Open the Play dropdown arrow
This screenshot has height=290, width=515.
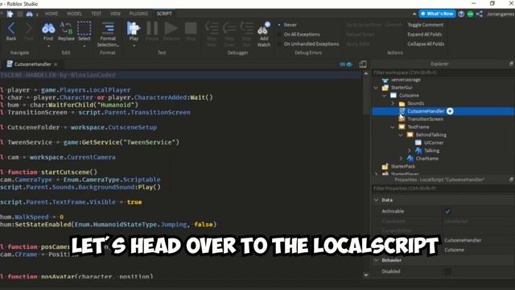click(x=134, y=45)
